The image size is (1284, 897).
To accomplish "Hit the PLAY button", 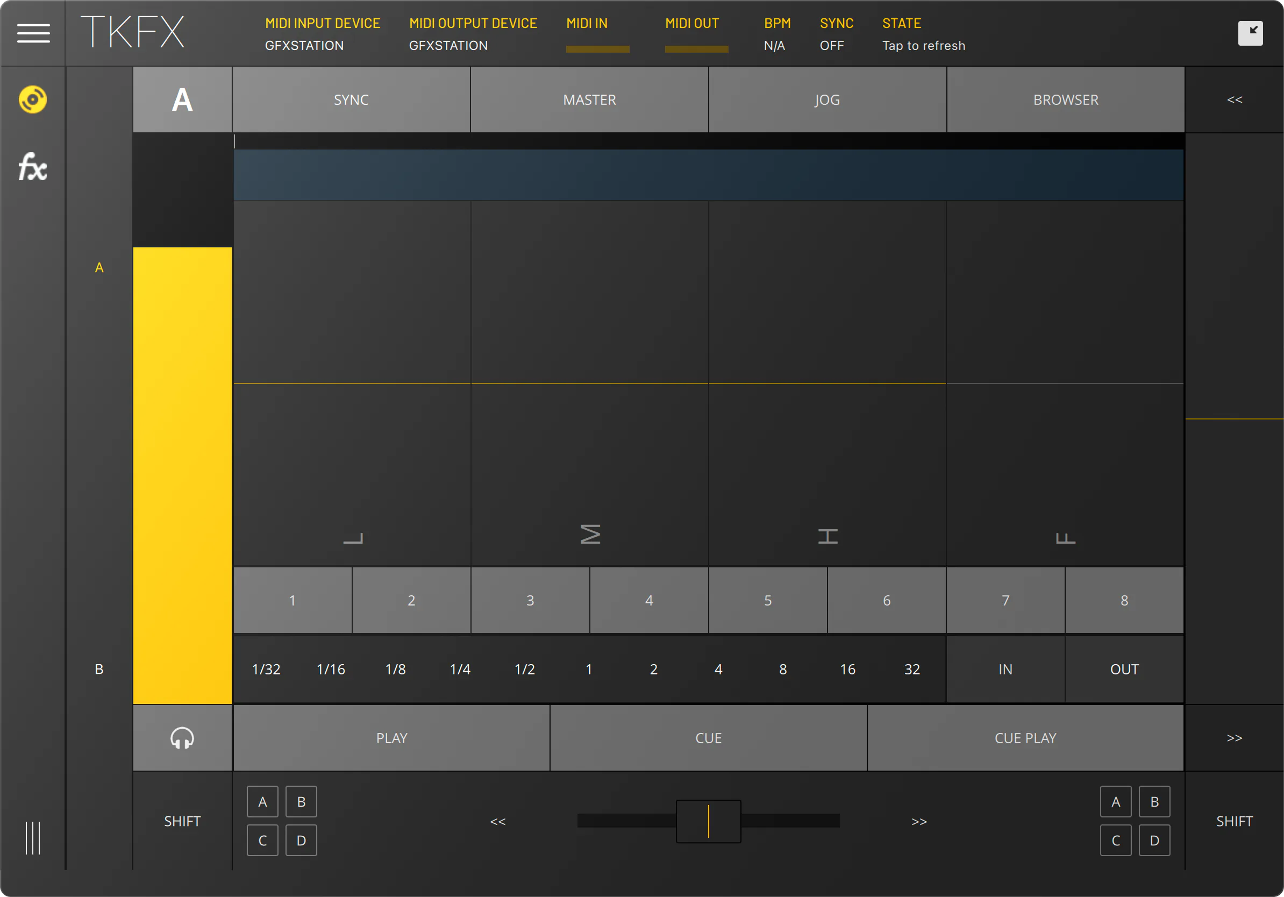I will point(391,738).
